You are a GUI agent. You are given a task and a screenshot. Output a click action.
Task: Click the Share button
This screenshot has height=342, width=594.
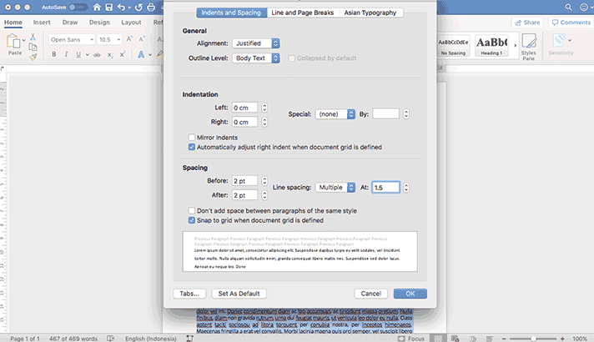pyautogui.click(x=527, y=23)
